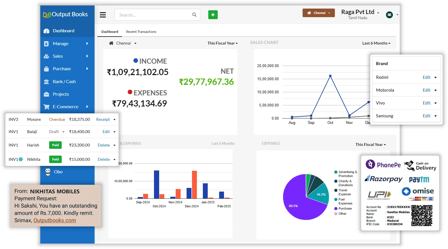The width and height of the screenshot is (448, 249).
Task: Click Edit for the Samsung brand
Action: point(427,116)
